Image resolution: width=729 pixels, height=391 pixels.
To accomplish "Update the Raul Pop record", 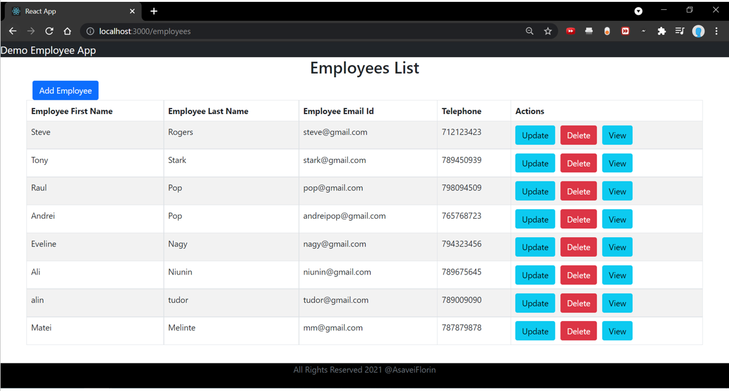I will click(x=535, y=191).
